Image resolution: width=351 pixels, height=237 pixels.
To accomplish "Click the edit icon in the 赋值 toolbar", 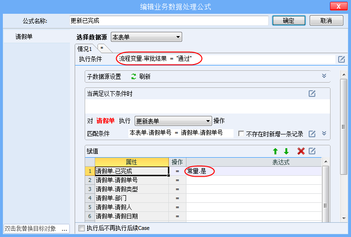I will click(x=312, y=151).
